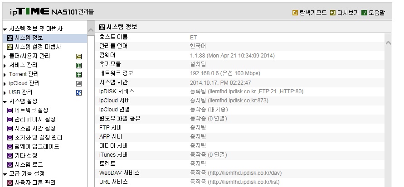Screen dimensions: 404x187
Task: Open 기타 설정 page
Action: (26, 155)
